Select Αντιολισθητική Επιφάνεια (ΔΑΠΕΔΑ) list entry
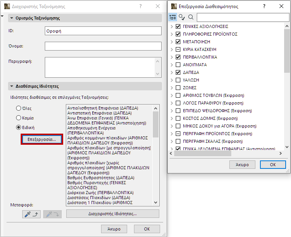Image resolution: width=291 pixels, height=237 pixels. point(103,108)
